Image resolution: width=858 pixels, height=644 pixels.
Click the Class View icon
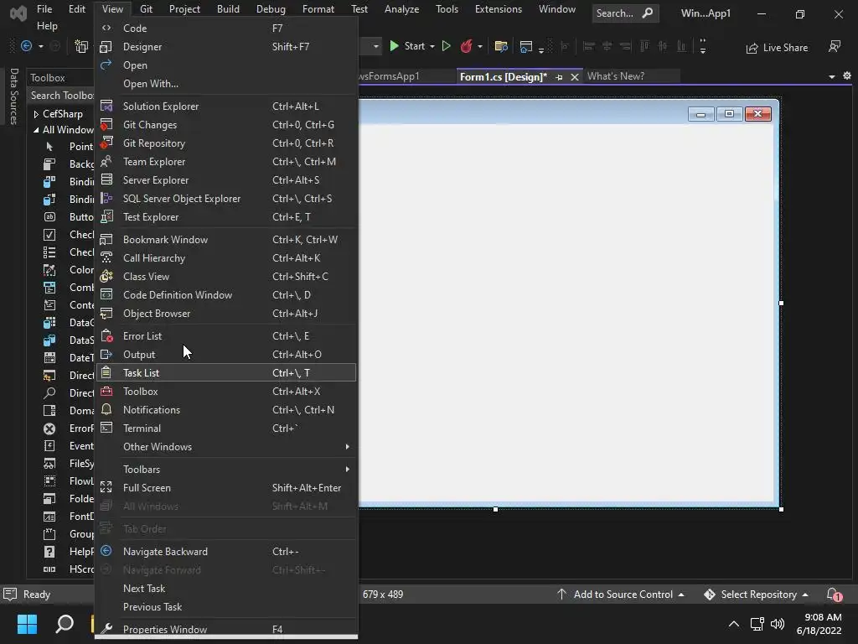click(x=106, y=276)
